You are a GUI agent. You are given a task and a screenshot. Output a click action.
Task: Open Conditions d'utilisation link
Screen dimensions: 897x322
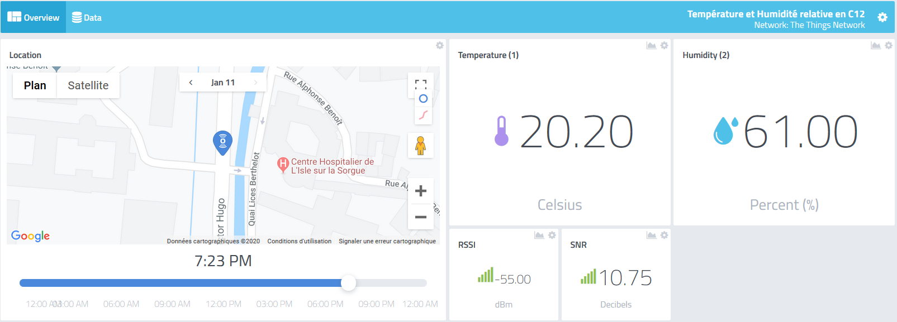tap(300, 241)
